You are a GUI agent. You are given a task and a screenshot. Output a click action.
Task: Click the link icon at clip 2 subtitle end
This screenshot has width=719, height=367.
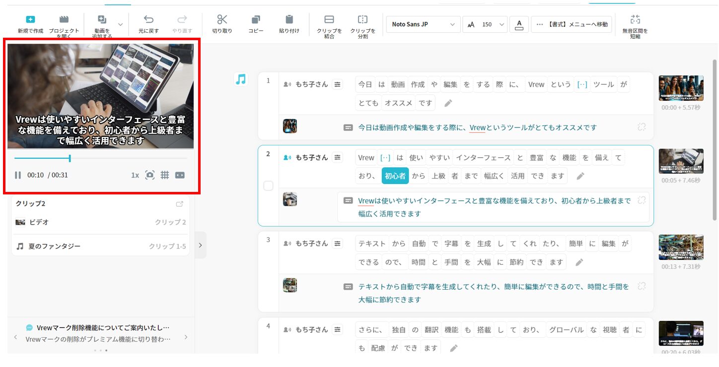pos(642,200)
